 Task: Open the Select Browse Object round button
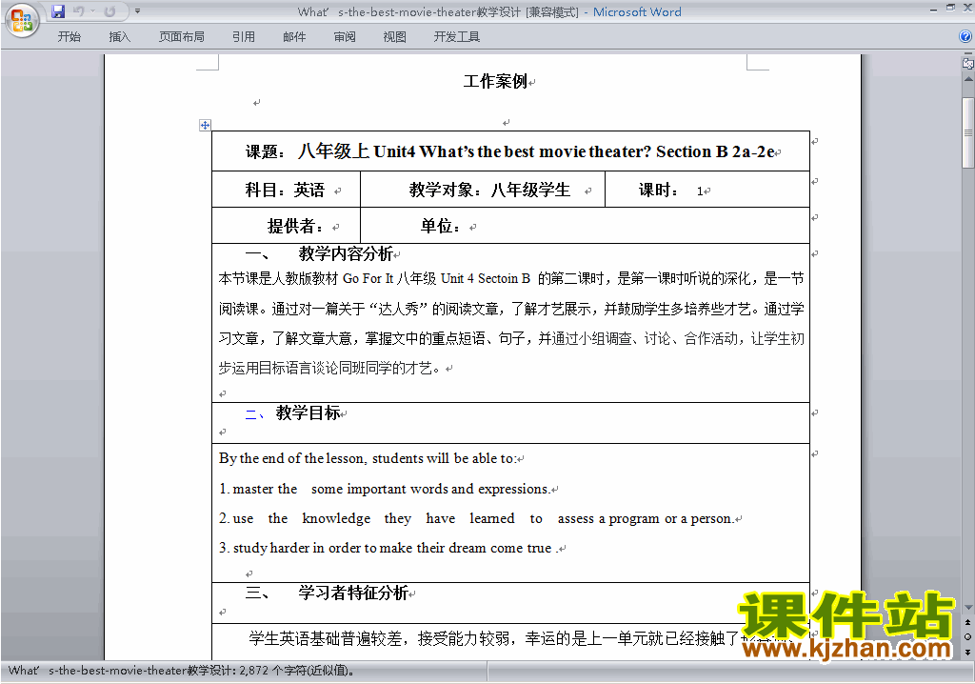click(967, 636)
